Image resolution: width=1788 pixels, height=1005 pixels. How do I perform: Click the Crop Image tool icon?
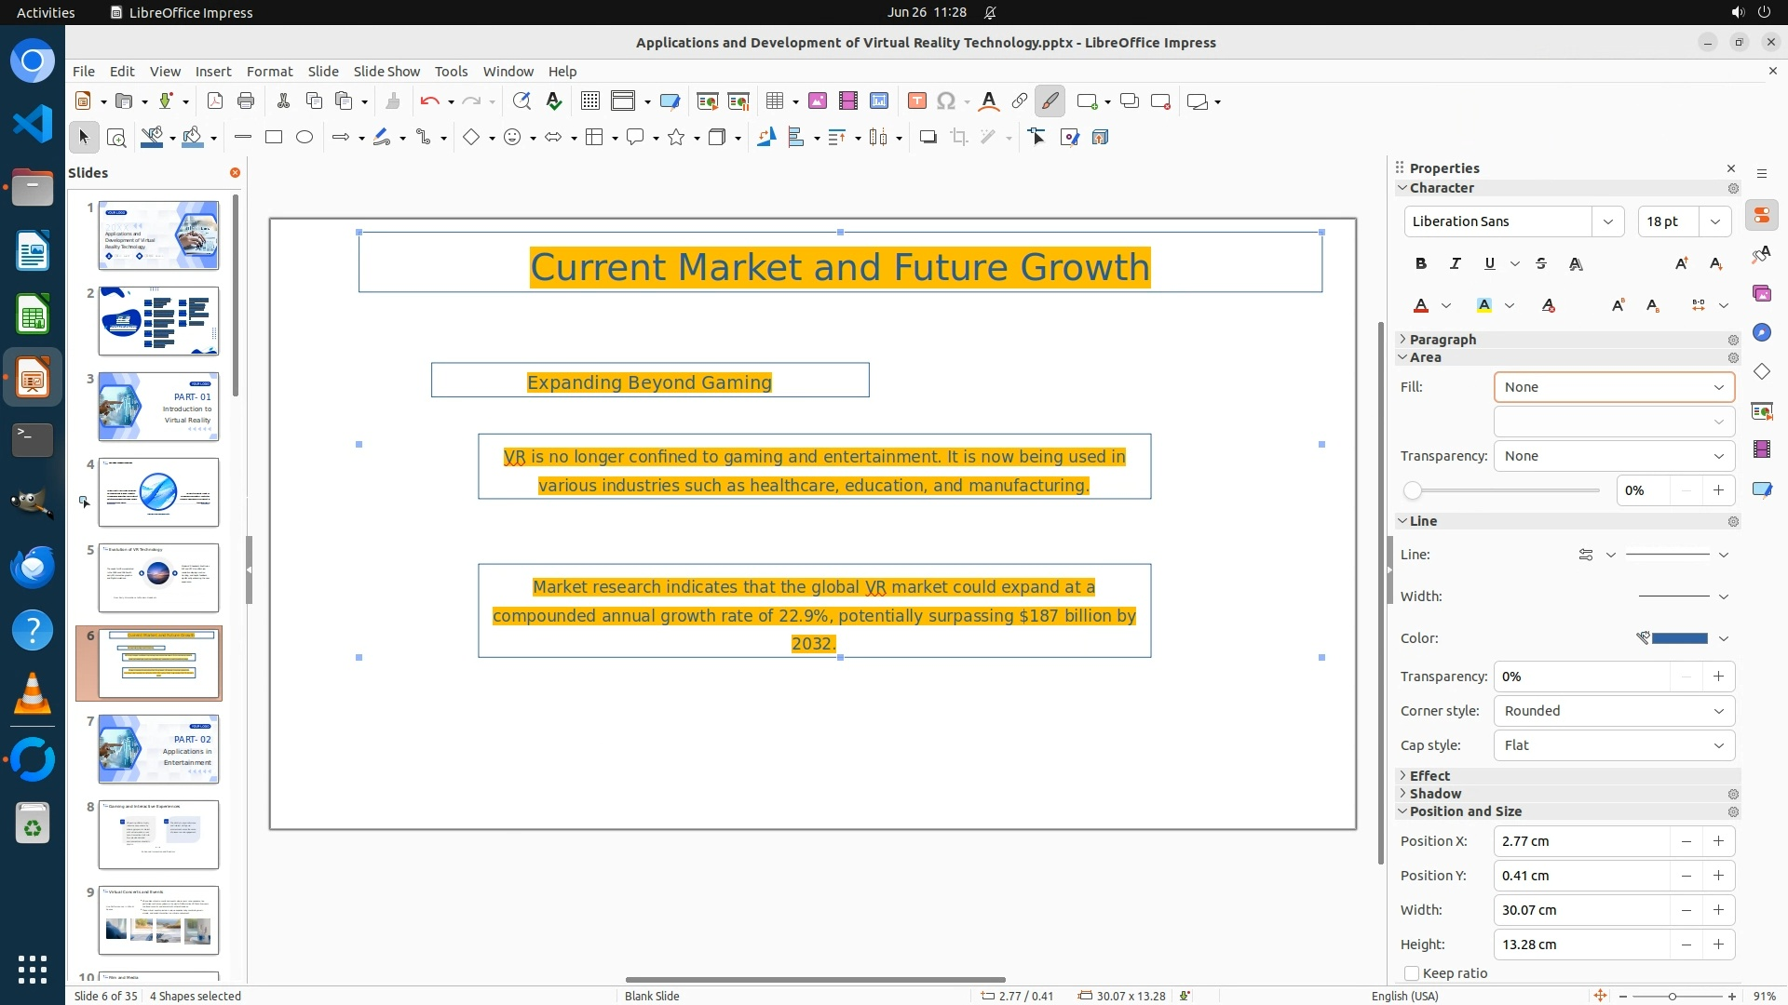(x=958, y=138)
